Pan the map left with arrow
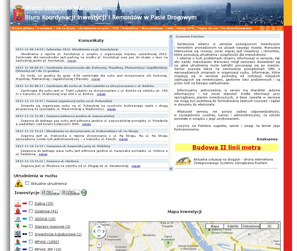Viewport: 297px width, 251px height. [x=94, y=231]
